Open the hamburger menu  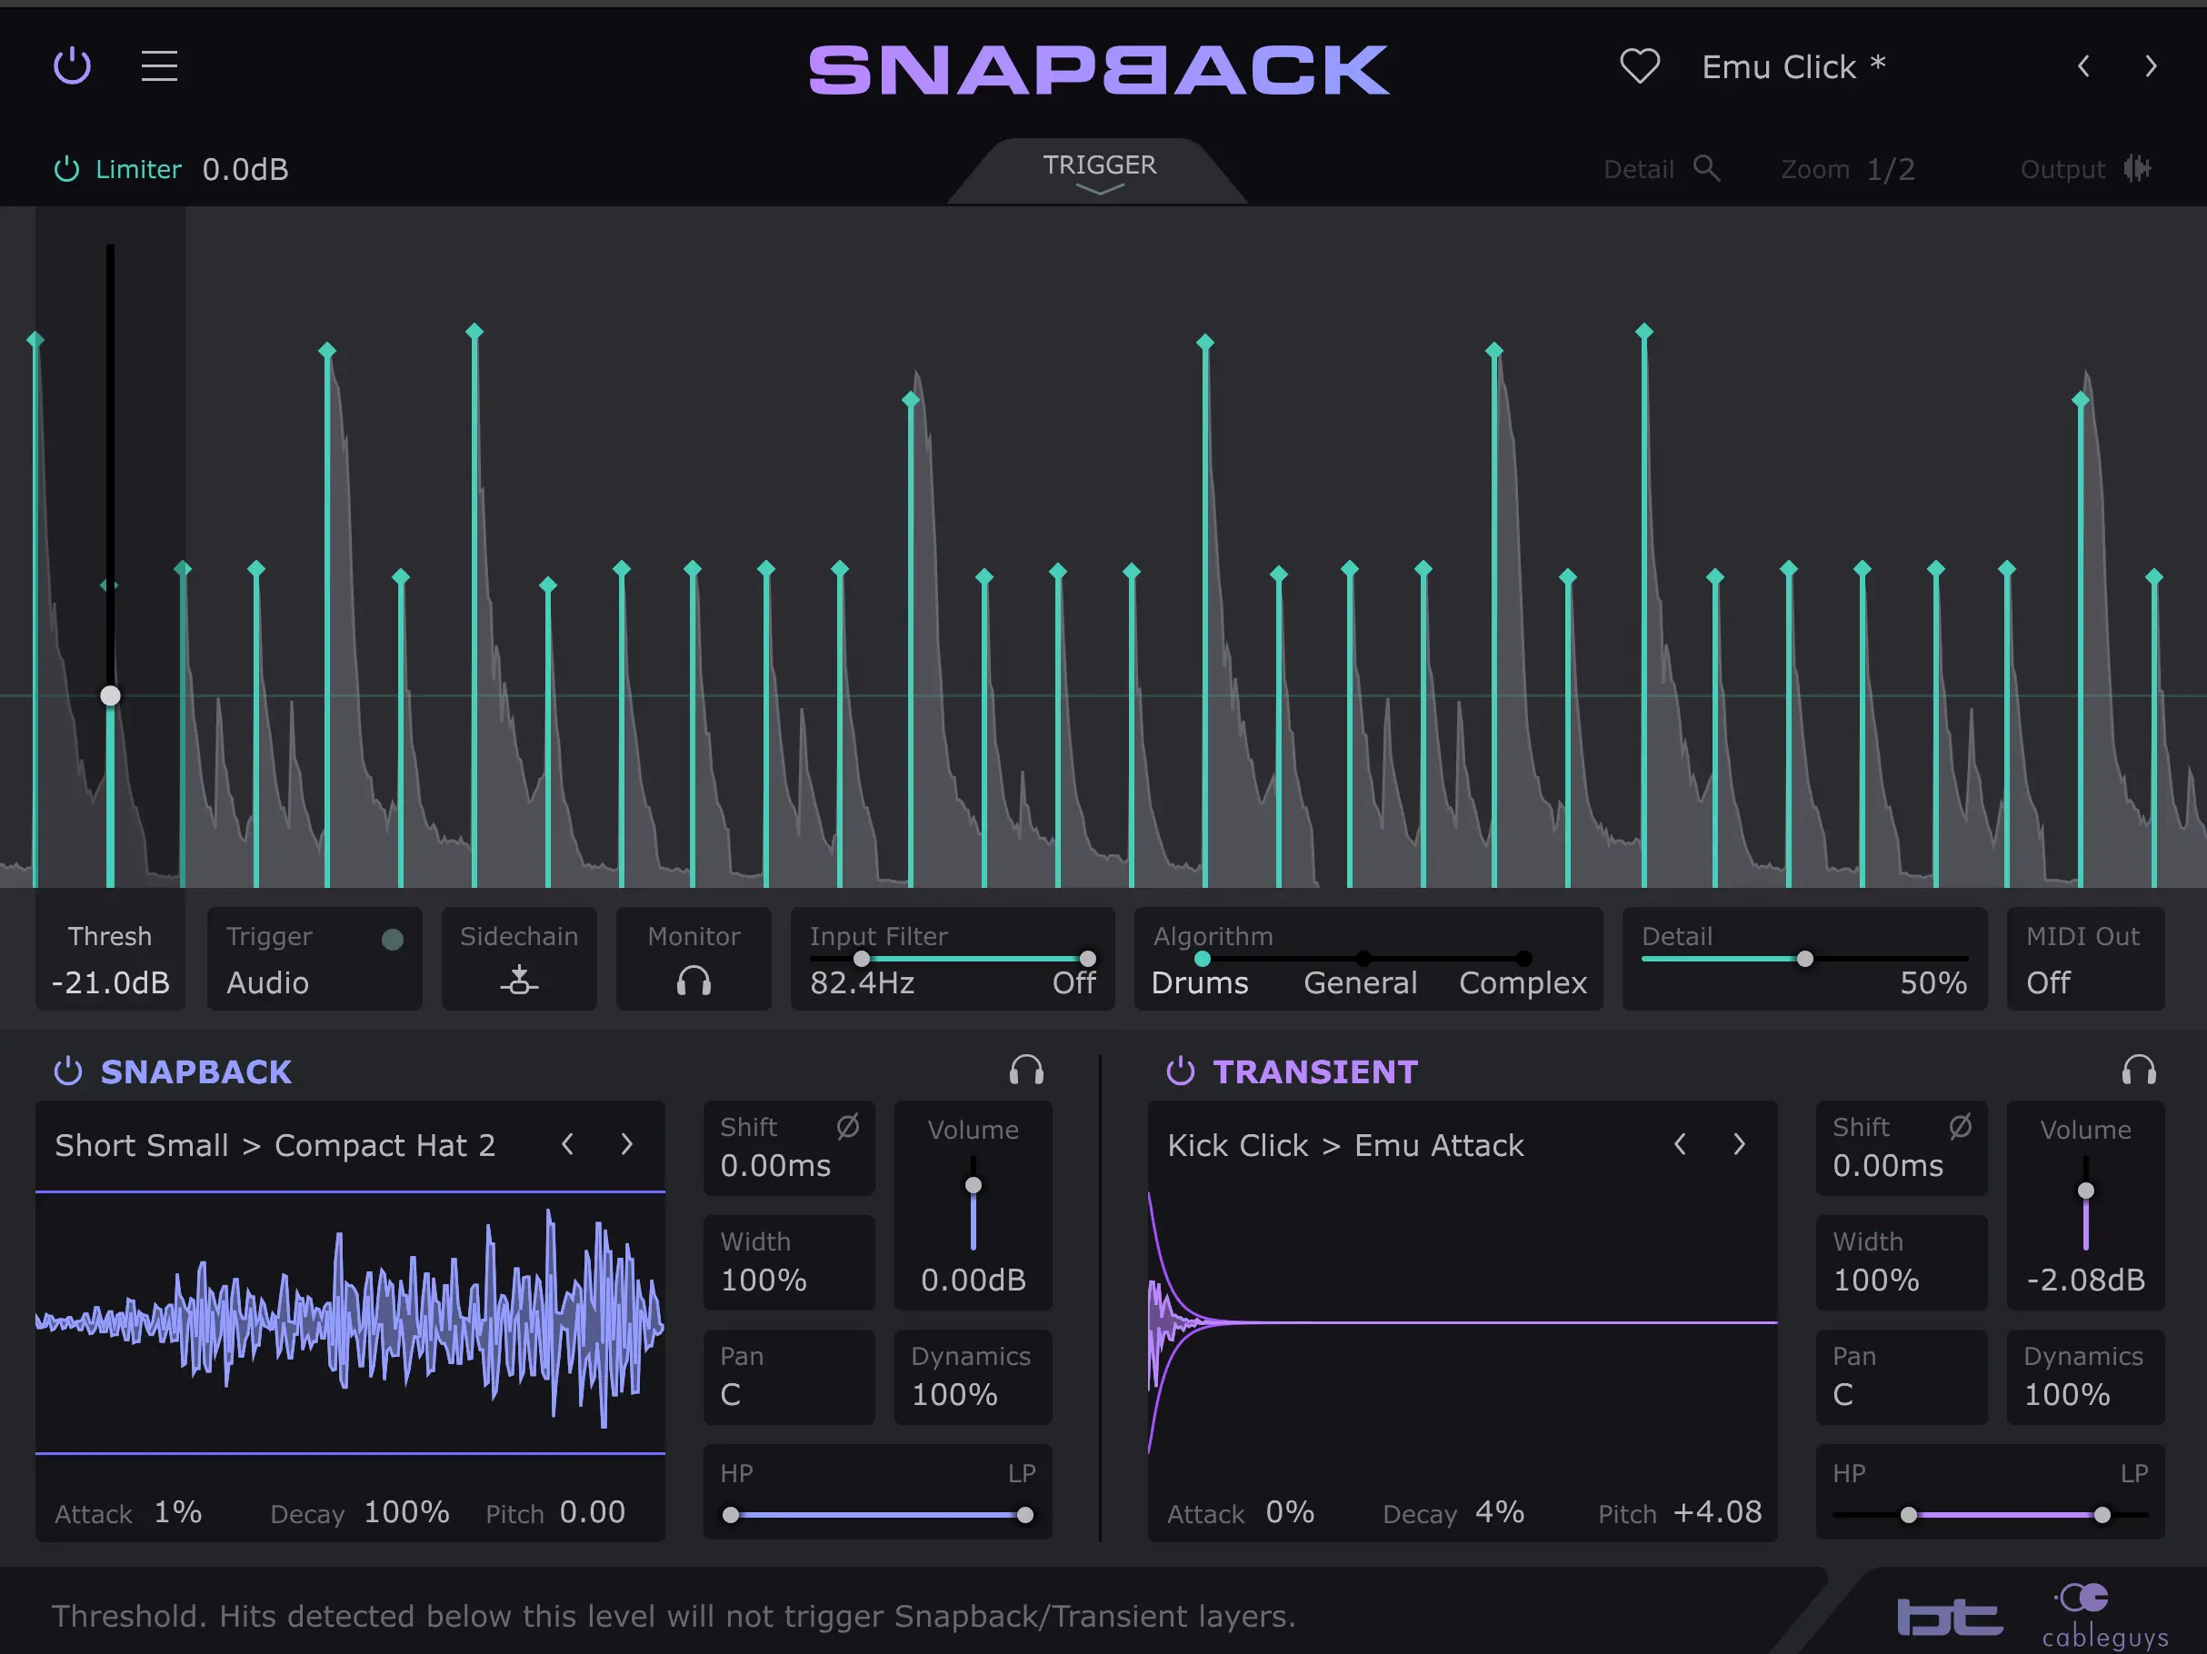coord(160,67)
